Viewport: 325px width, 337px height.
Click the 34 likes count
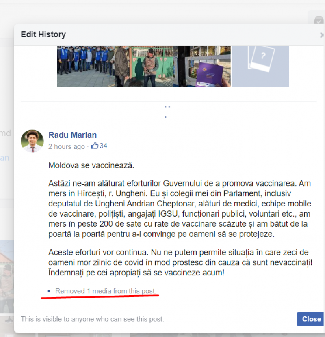click(x=103, y=146)
